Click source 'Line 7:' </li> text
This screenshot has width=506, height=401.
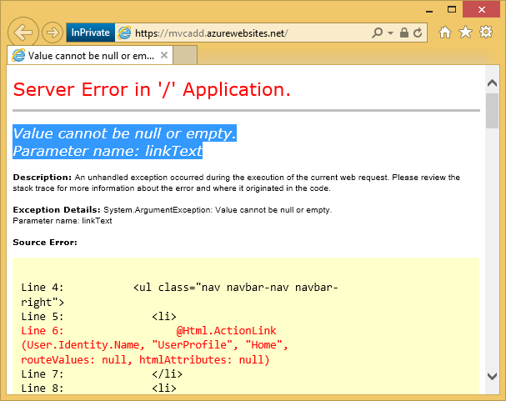coord(102,373)
